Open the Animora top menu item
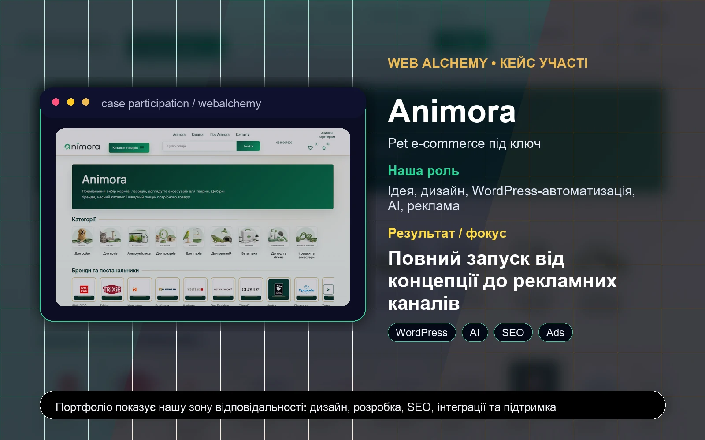The width and height of the screenshot is (705, 440). pos(179,135)
